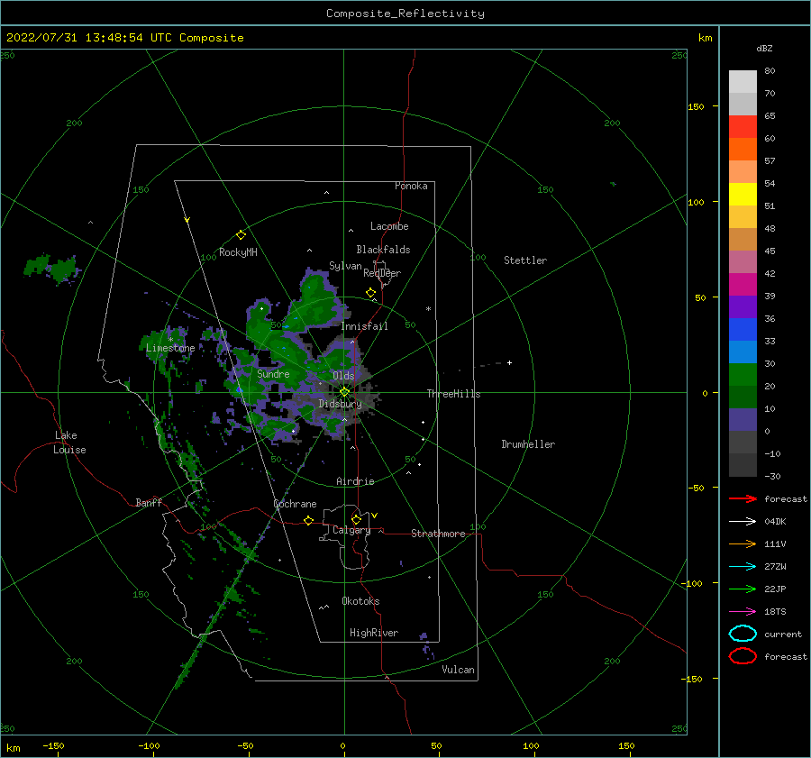Click the bright yellow swatch in dBZ legend
Screen dimensions: 811x758
(743, 195)
